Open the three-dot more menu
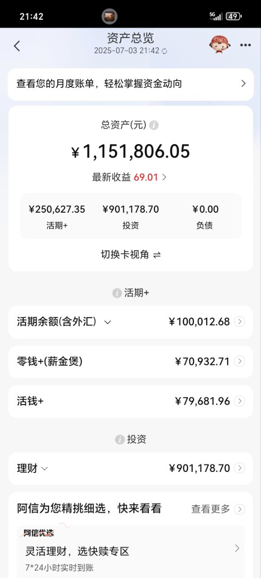The image size is (261, 578). (245, 45)
